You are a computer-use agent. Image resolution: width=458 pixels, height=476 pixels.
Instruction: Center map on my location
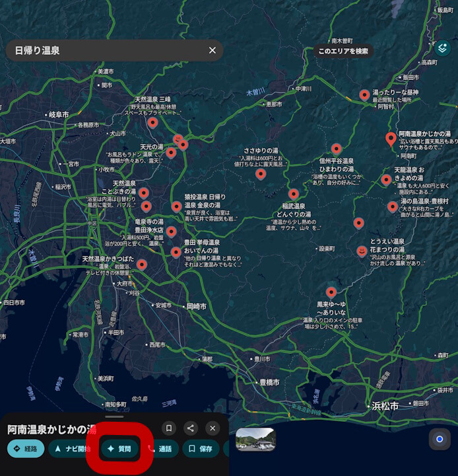440,439
